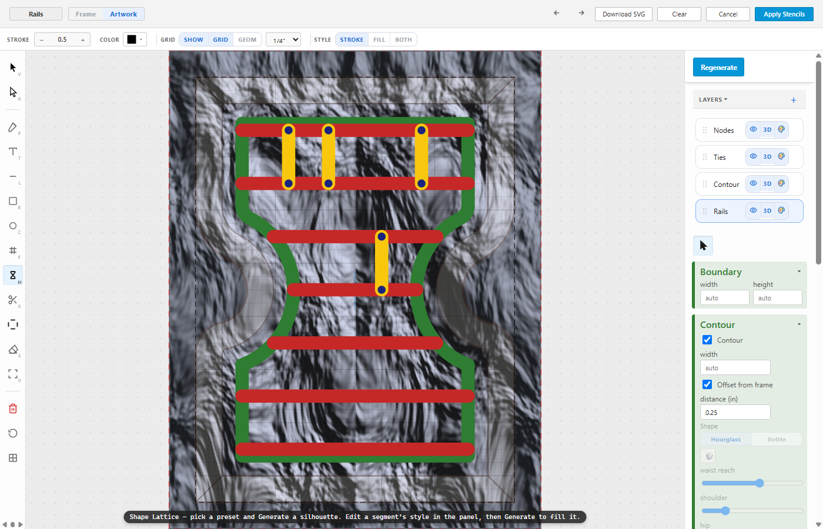Select the direct selection tool
Image resolution: width=823 pixels, height=529 pixels.
point(13,92)
